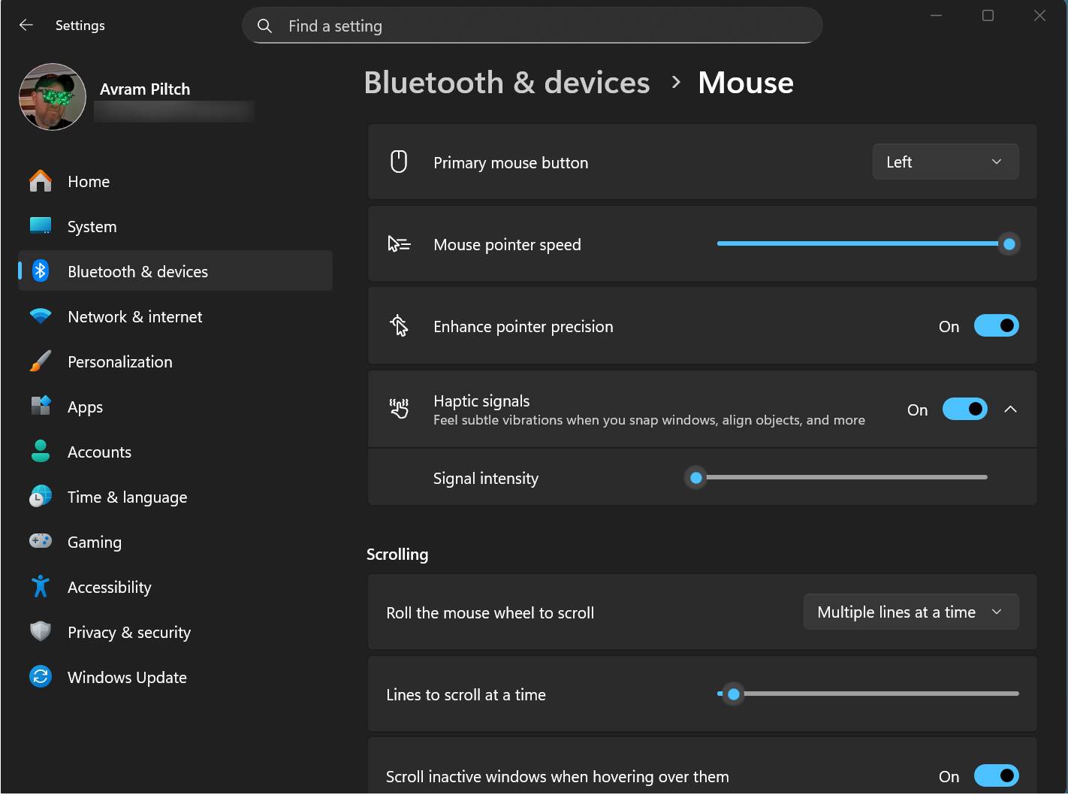Toggle Scroll inactive windows when hovering
The height and width of the screenshot is (795, 1068).
pyautogui.click(x=996, y=775)
